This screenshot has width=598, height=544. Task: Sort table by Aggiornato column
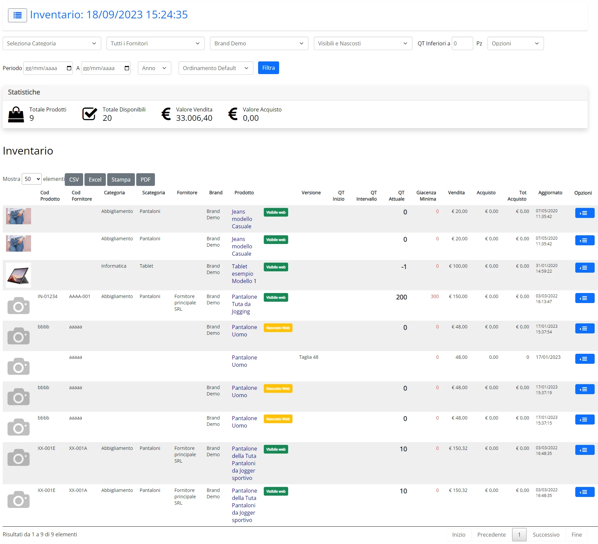pyautogui.click(x=550, y=193)
